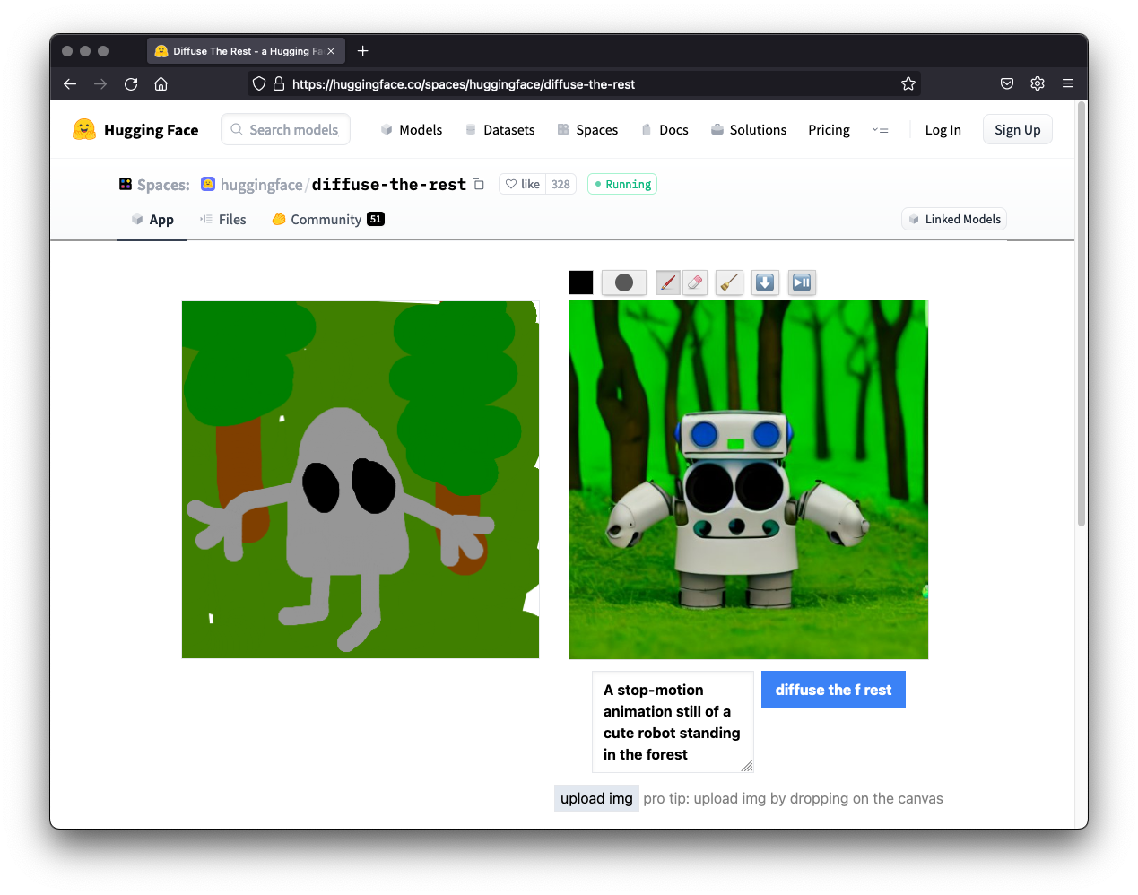This screenshot has height=895, width=1138.
Task: Click the play/pause icon in canvas toolbar
Action: 802,282
